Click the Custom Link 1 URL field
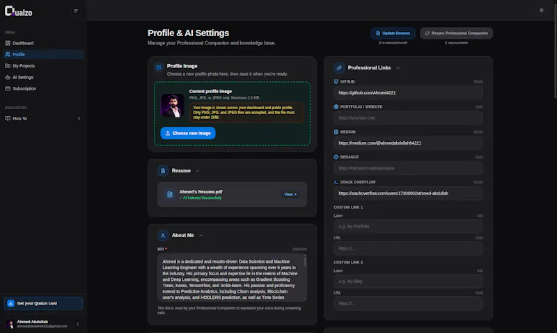This screenshot has height=333, width=557. point(408,249)
